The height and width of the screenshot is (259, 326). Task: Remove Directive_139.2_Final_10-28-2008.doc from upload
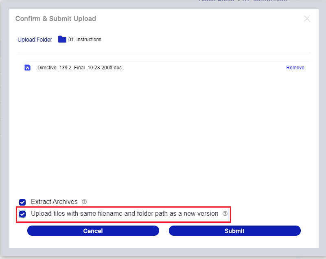(x=295, y=68)
